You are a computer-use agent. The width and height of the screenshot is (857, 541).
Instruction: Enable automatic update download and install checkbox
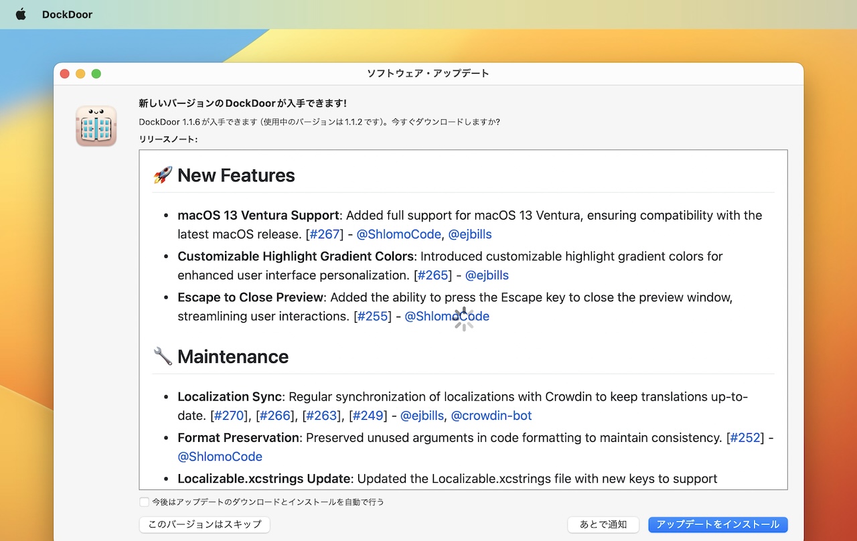pos(144,501)
